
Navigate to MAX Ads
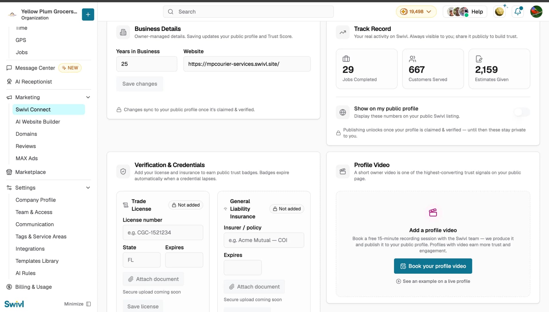click(x=27, y=158)
